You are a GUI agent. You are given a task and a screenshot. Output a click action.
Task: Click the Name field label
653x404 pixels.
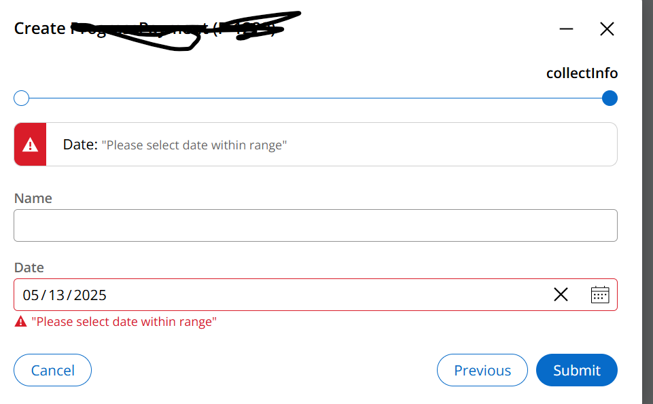click(x=33, y=198)
